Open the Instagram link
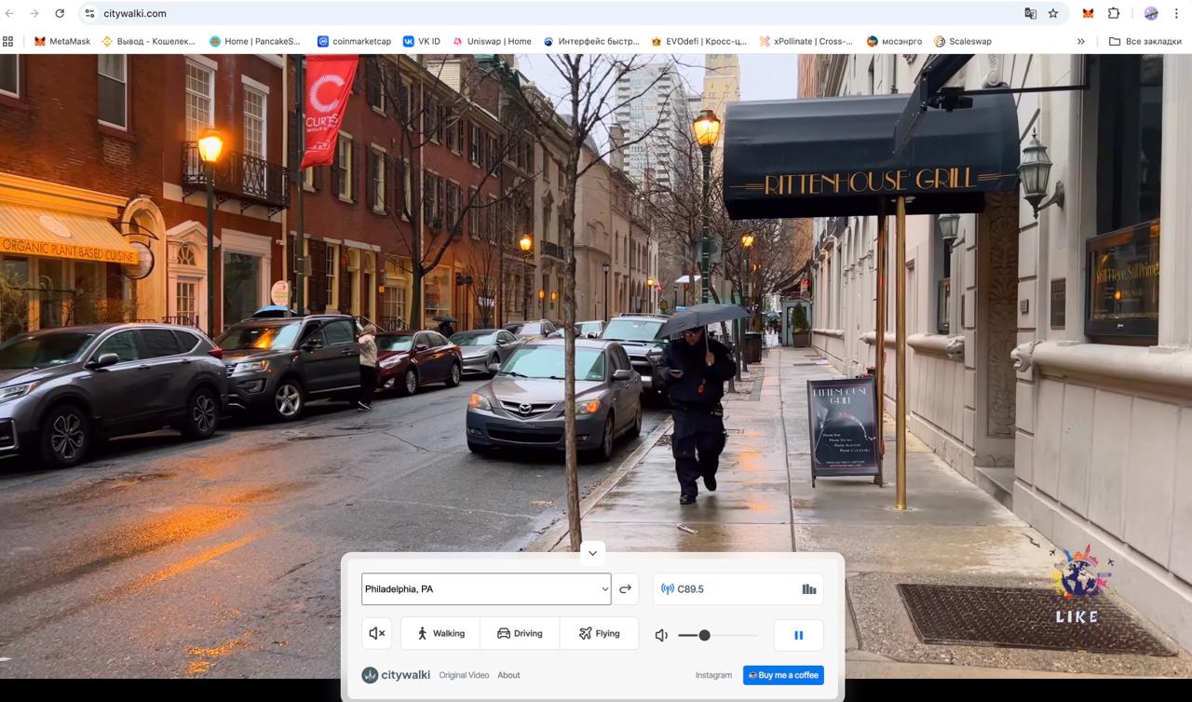Screen dimensions: 1192x702 (x=713, y=675)
